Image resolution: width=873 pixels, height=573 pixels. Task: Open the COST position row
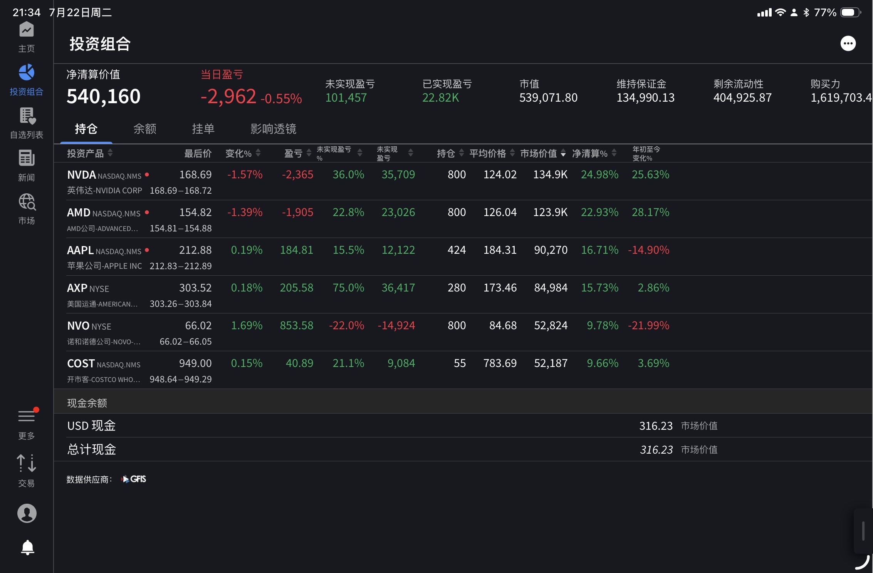coord(463,370)
